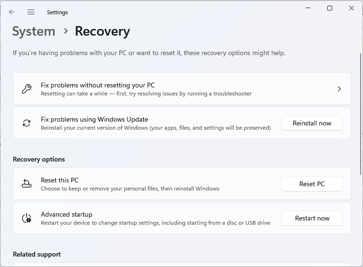Click the Reset this PC icon

click(x=27, y=184)
